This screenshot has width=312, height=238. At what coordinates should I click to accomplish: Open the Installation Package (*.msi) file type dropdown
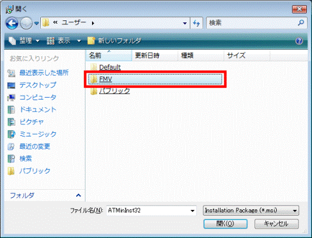(251, 211)
